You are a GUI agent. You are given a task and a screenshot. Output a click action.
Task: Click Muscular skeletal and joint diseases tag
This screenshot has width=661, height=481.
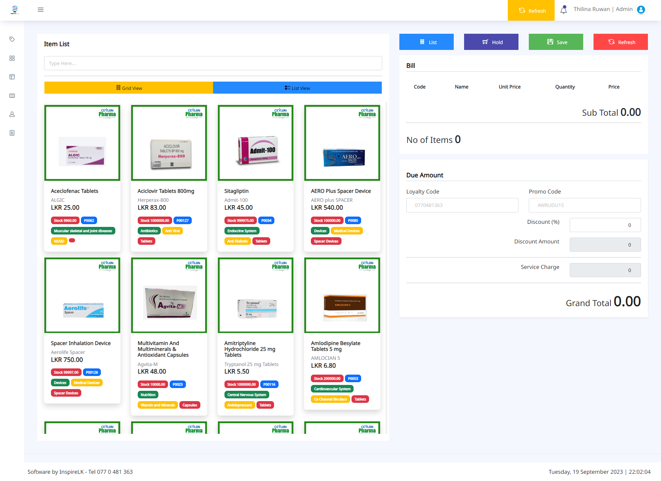[x=83, y=231]
